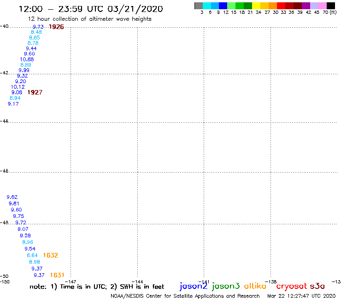Click the light green swatch in the legend
Image resolution: width=341 pixels, height=300 pixels.
231,6
